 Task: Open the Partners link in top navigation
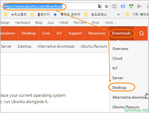click(x=80, y=23)
